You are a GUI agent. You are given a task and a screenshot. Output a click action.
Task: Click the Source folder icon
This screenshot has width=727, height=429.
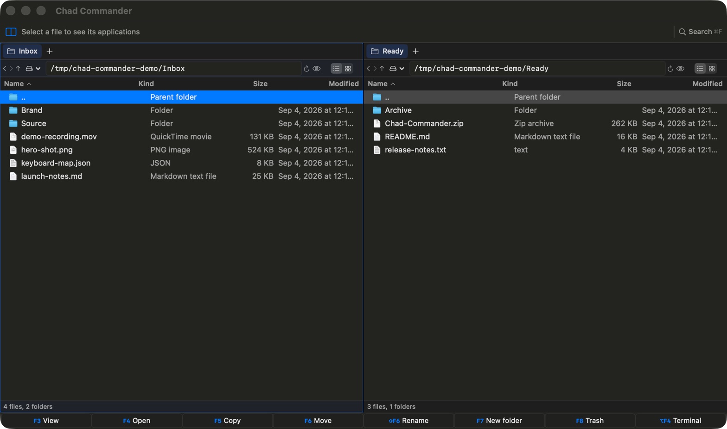pos(13,123)
